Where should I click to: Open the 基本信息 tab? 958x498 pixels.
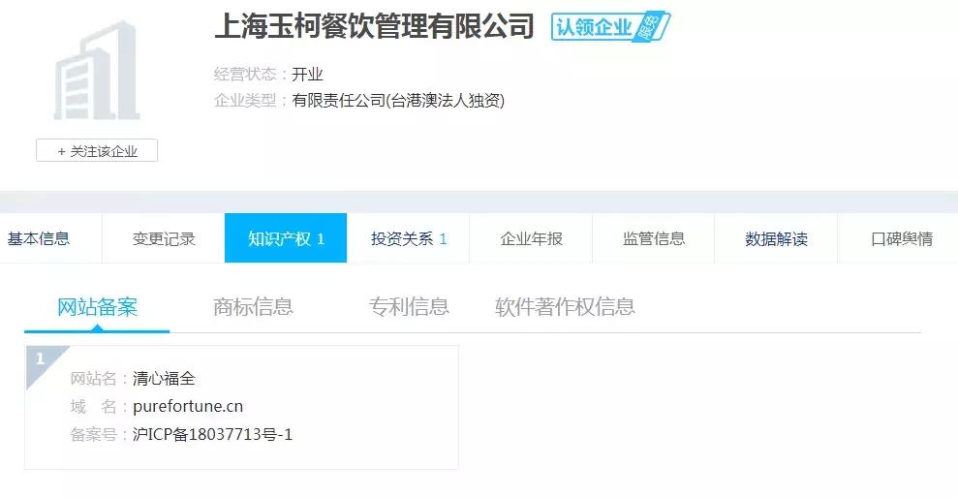(39, 238)
